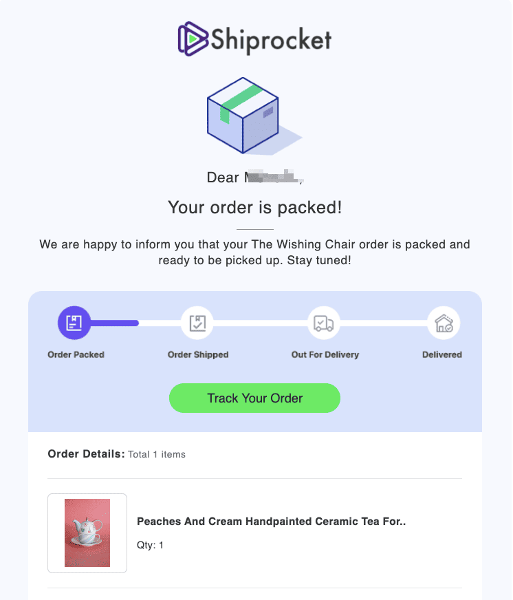Click the Order Packed label text
The image size is (513, 600).
tap(76, 354)
